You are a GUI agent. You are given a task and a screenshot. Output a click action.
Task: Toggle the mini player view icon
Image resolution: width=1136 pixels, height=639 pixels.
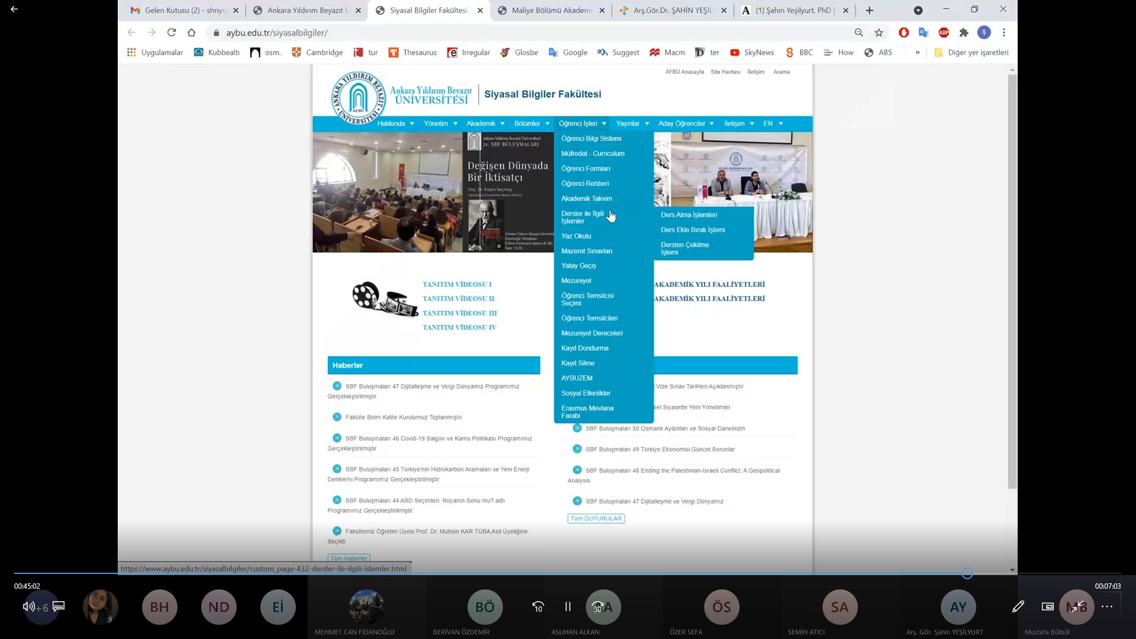point(1048,606)
